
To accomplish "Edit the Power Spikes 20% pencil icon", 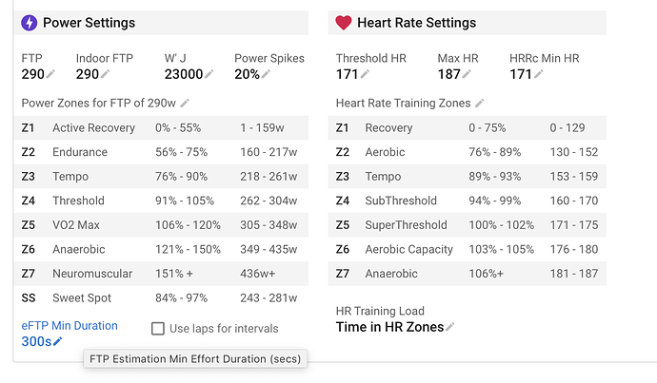I will pyautogui.click(x=266, y=75).
